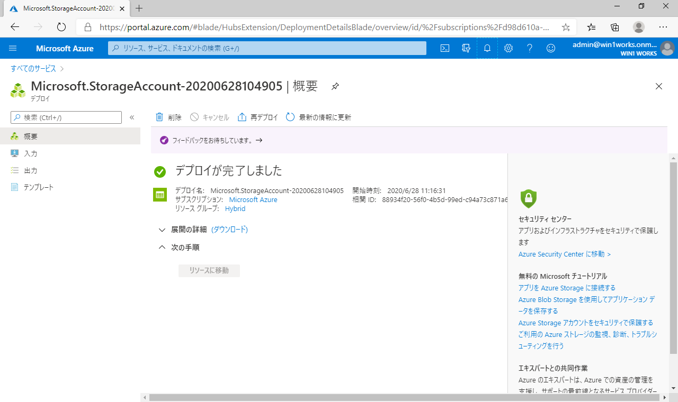678x402 pixels.
Task: Click the リソースに移動 button
Action: point(209,270)
